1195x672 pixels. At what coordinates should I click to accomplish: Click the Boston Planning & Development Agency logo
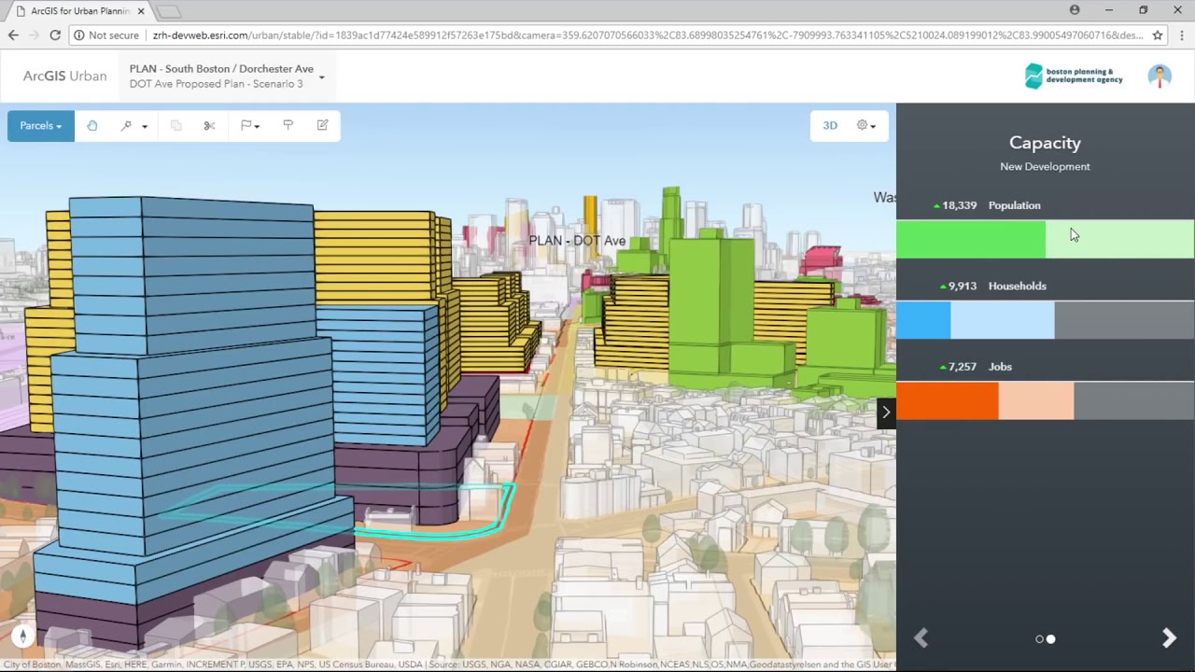1074,77
